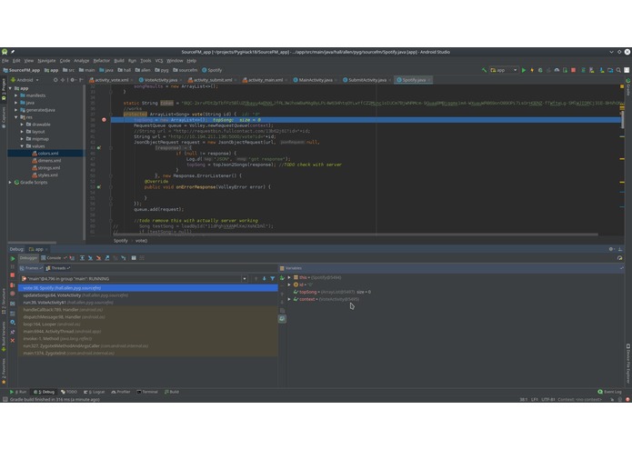
Task: Open the Android project view dropdown
Action: (25, 80)
